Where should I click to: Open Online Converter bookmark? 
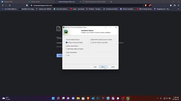point(128,9)
